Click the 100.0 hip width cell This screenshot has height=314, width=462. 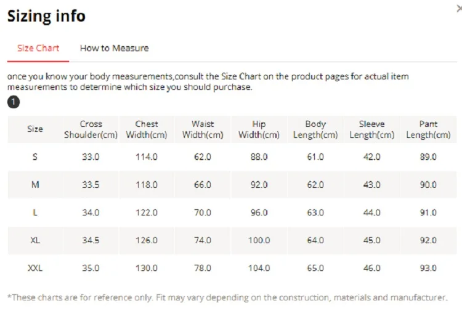click(x=259, y=240)
